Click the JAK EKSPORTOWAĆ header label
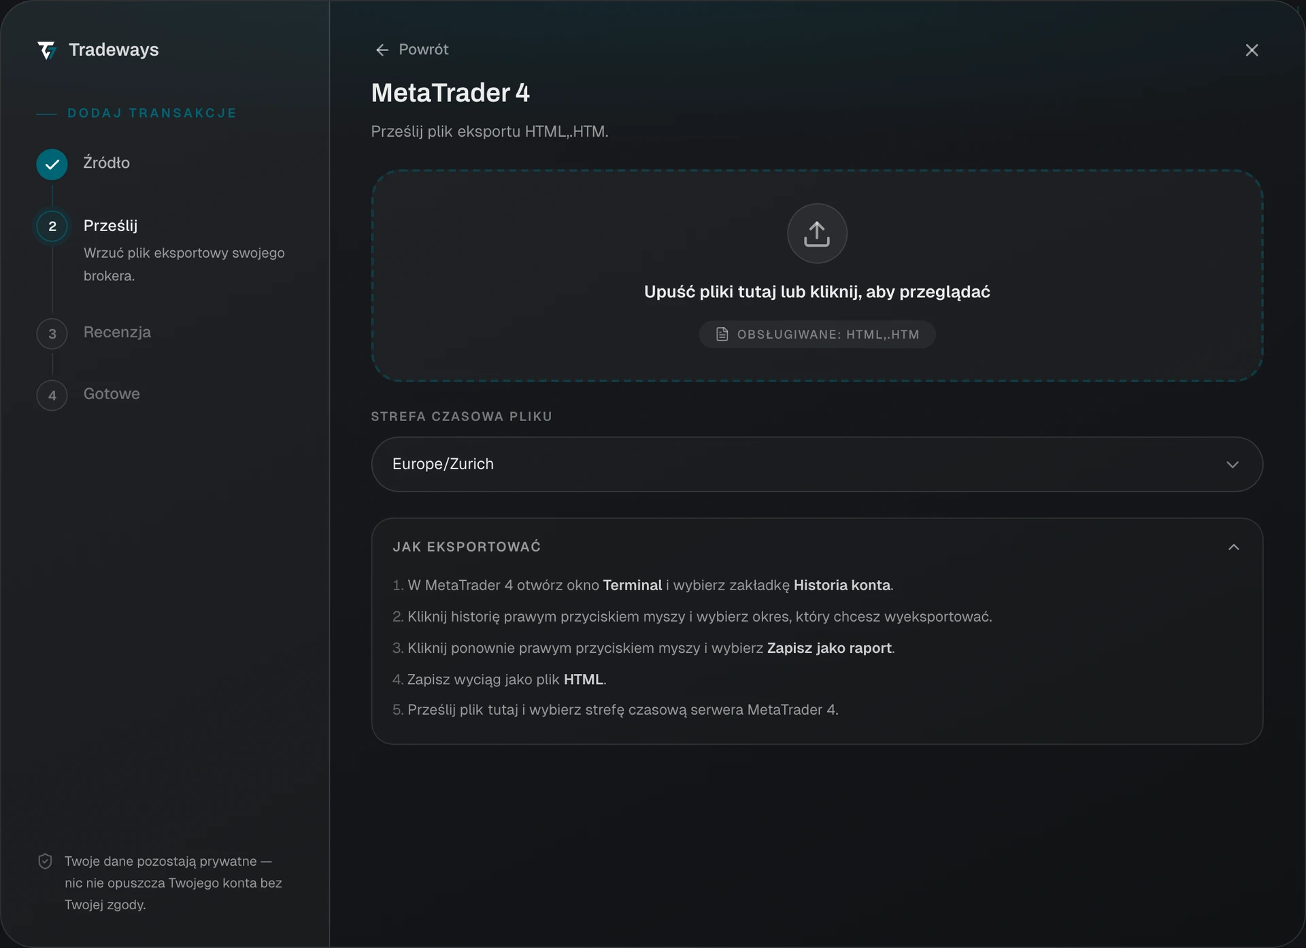Viewport: 1306px width, 948px height. (467, 547)
